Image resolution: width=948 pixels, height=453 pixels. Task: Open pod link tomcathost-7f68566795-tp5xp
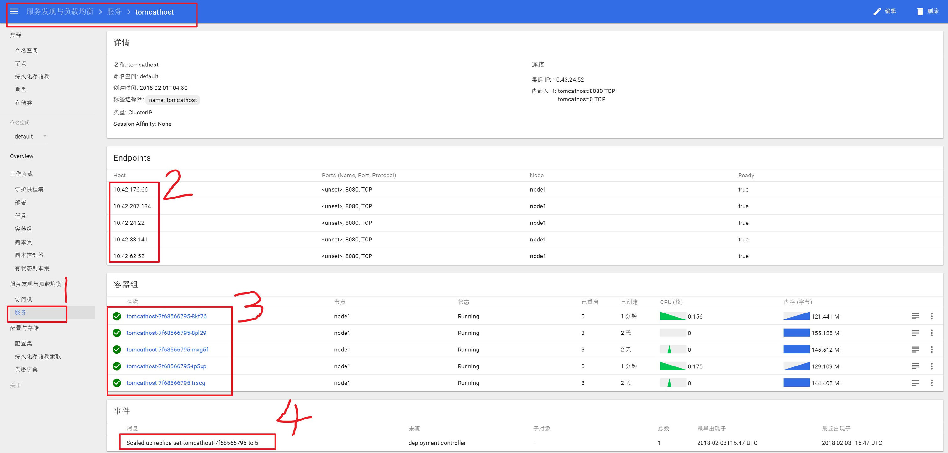(166, 366)
